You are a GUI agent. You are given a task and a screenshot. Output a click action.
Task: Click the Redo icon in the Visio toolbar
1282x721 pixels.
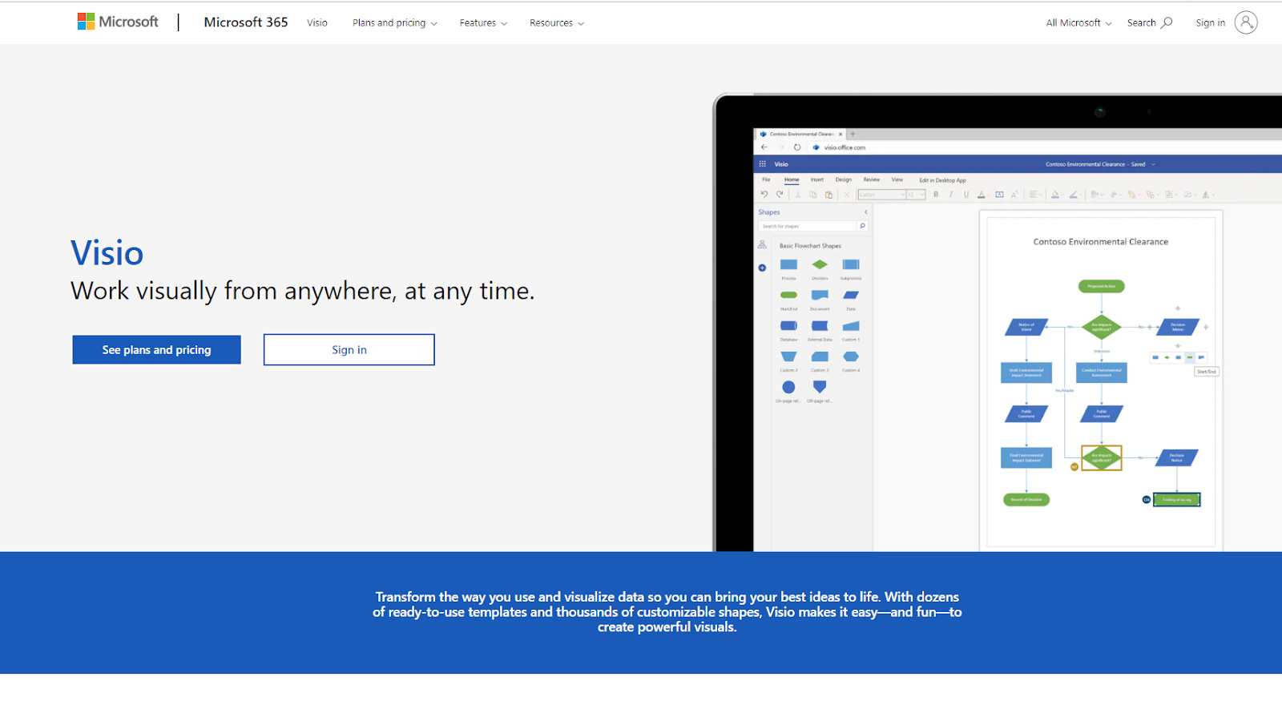[780, 194]
